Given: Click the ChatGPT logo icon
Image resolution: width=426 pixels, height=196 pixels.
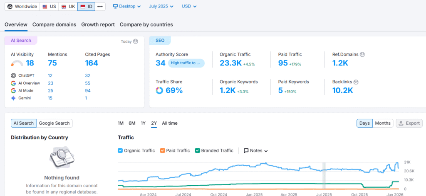Looking at the screenshot, I should pyautogui.click(x=14, y=75).
